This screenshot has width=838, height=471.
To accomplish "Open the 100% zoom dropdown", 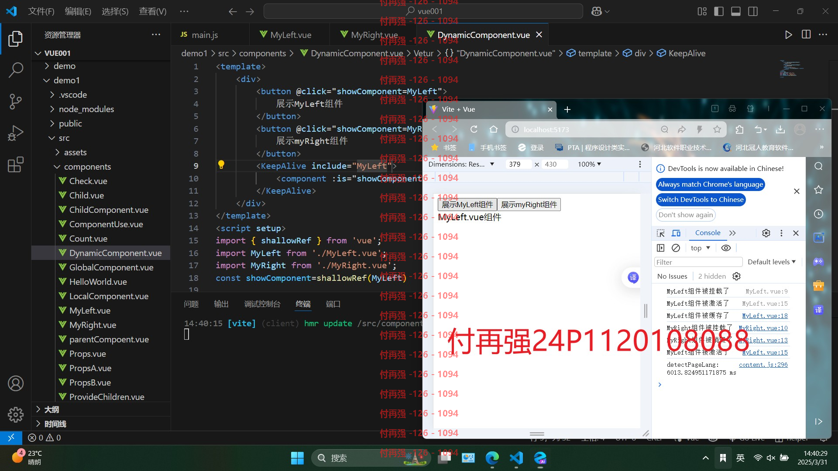I will point(589,164).
